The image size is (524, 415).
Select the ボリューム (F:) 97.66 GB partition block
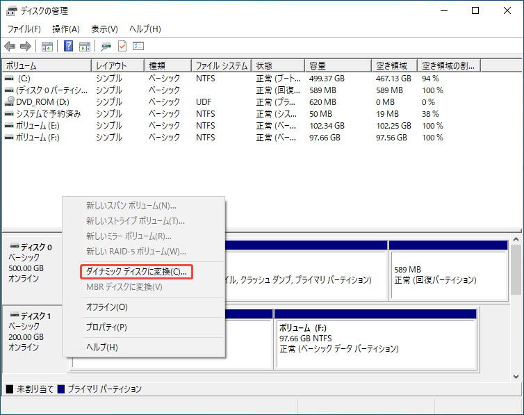pos(377,339)
